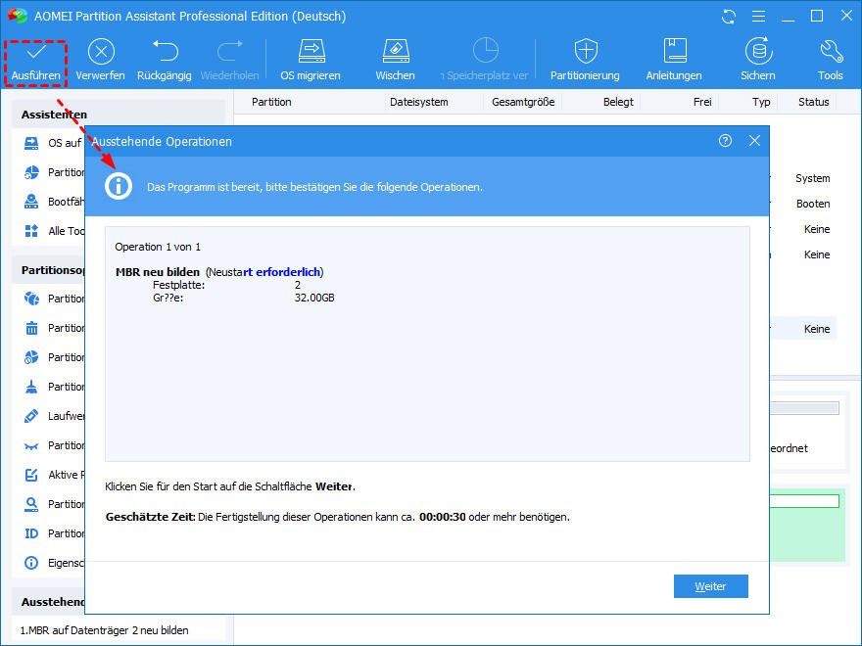The image size is (862, 646).
Task: Collapse the Assistenten section header
Action: coord(119,115)
